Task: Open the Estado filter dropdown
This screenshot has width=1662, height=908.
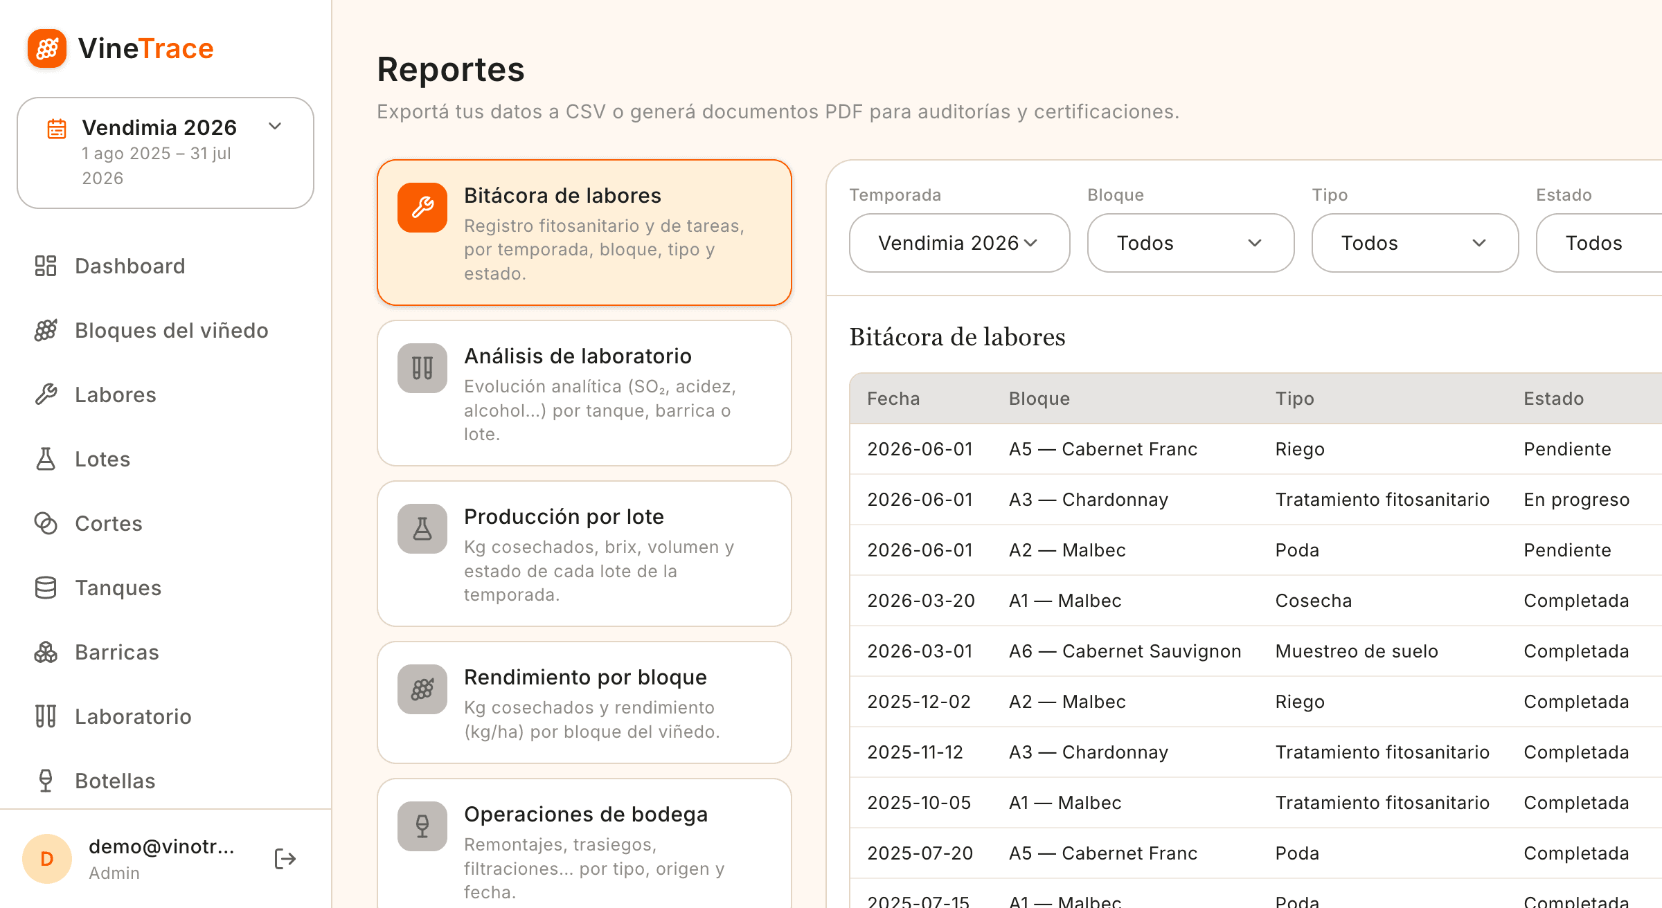Action: tap(1600, 243)
